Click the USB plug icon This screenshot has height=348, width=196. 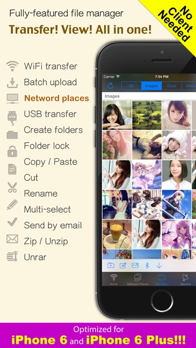click(x=12, y=118)
